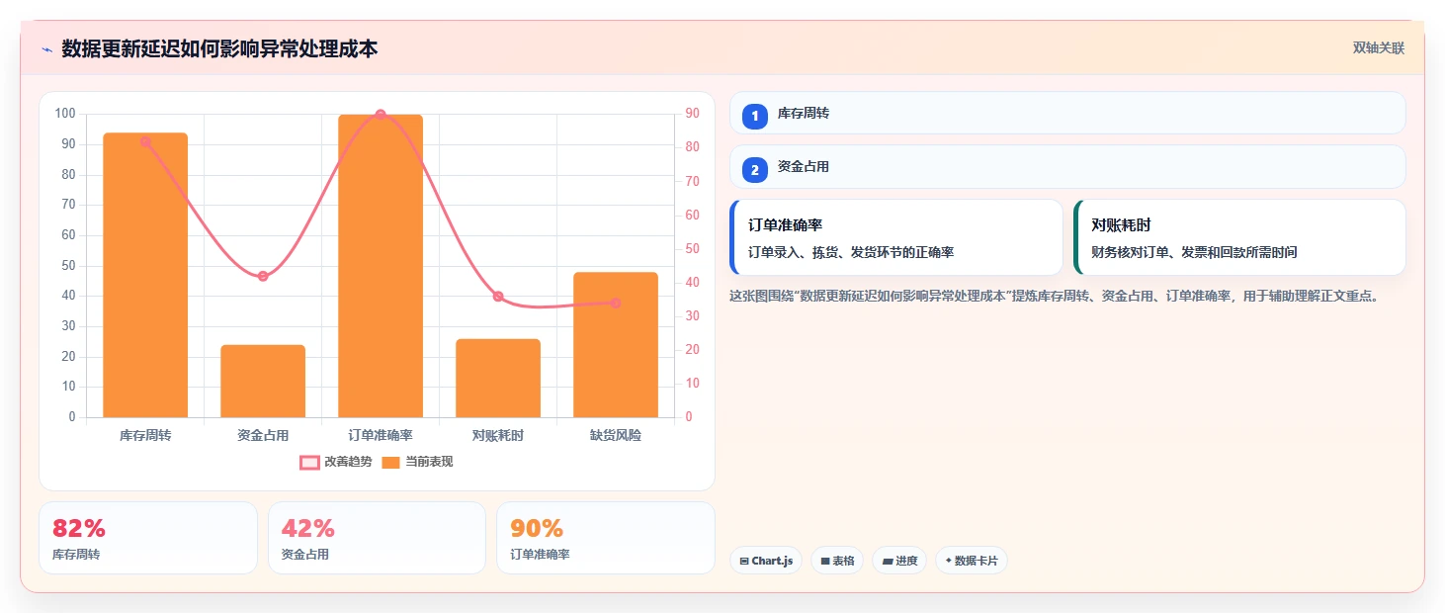This screenshot has height=613, width=1445.
Task: Open the 订单准确率 description card
Action: (896, 237)
